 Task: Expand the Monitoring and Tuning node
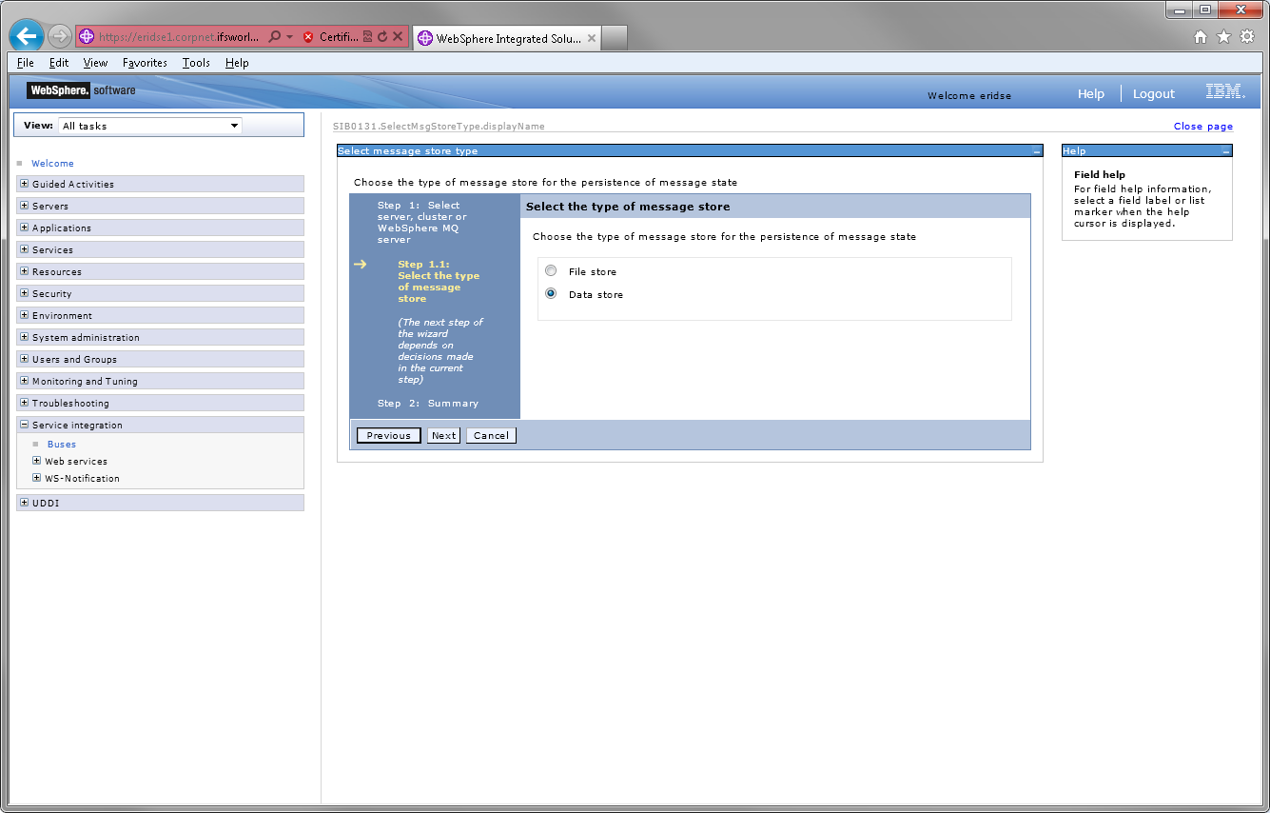pos(24,381)
